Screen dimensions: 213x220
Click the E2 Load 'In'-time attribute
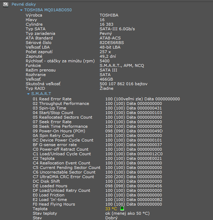(x=50, y=200)
